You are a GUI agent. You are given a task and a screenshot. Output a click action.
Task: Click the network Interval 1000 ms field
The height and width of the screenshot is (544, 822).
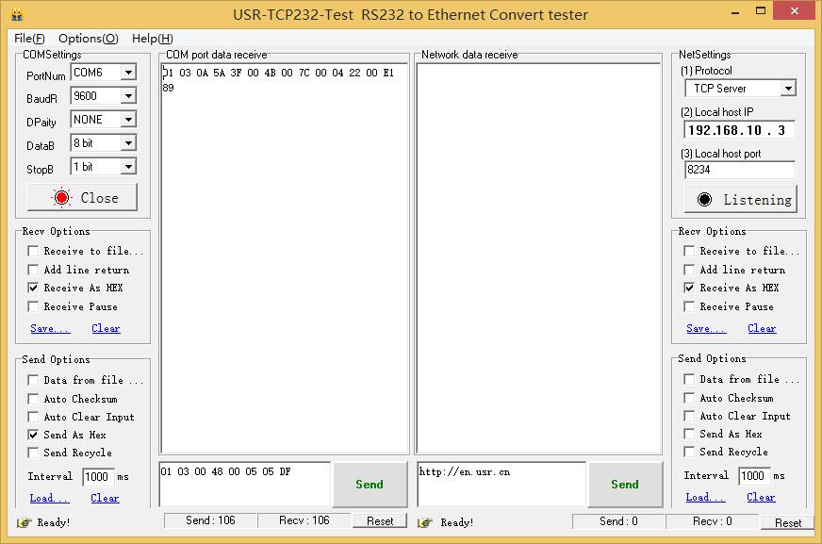(754, 475)
